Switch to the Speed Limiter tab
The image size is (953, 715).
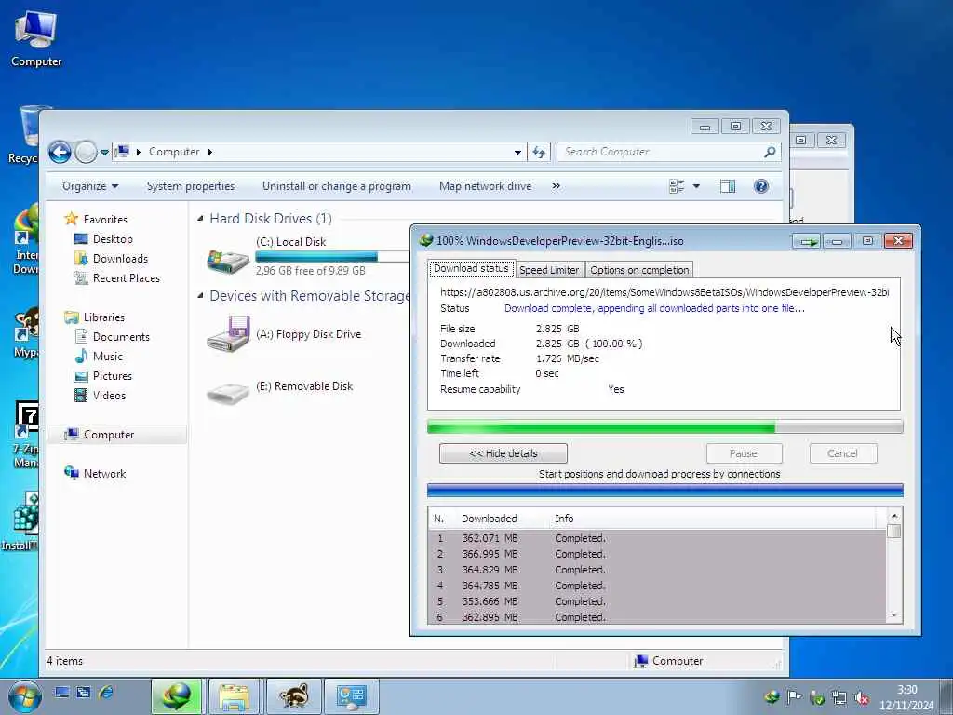click(549, 270)
